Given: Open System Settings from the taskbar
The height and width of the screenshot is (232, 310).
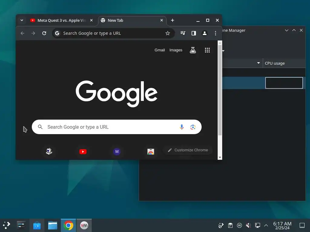Looking at the screenshot, I should (x=21, y=225).
